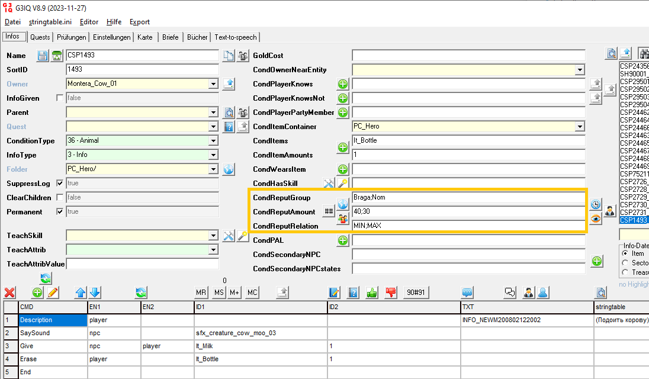Click green plus button beside CondPlayerKnows
This screenshot has width=649, height=379.
(x=342, y=84)
